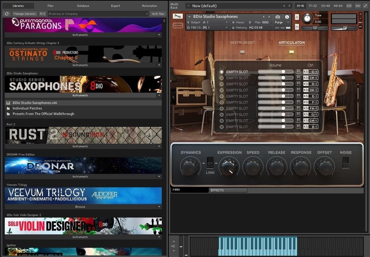The image size is (370, 257).
Task: Click the D-1 row piano keys icon
Action: click(x=298, y=84)
